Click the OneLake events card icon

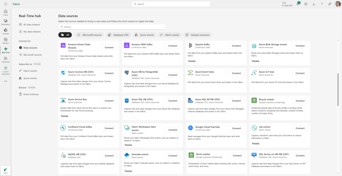click(127, 155)
